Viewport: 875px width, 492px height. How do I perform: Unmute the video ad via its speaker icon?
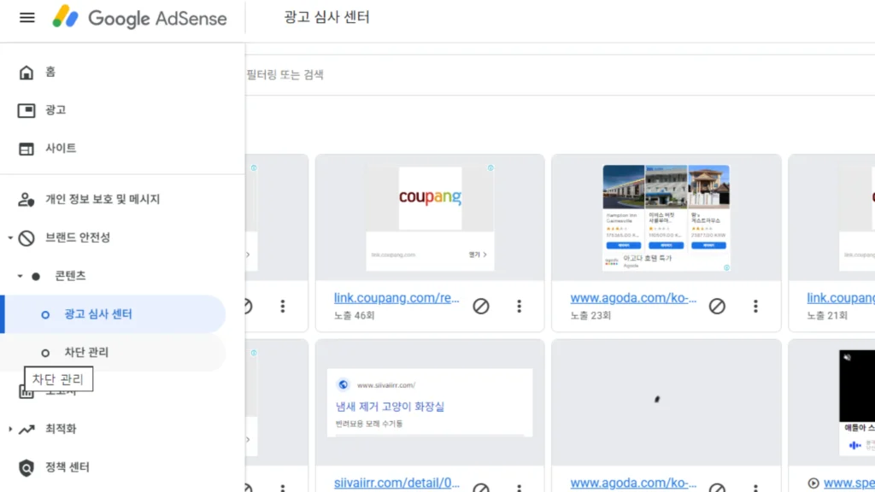point(848,358)
